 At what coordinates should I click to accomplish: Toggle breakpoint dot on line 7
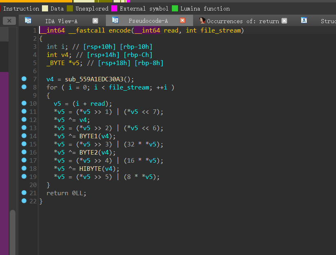24,79
